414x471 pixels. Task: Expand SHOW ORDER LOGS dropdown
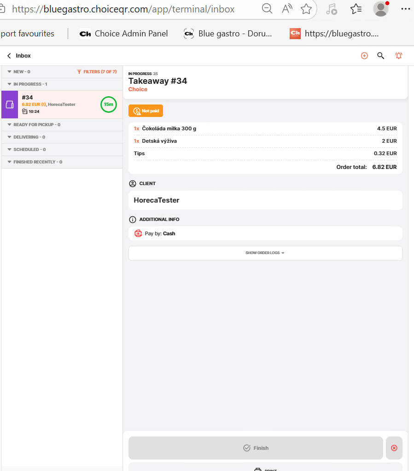(265, 253)
